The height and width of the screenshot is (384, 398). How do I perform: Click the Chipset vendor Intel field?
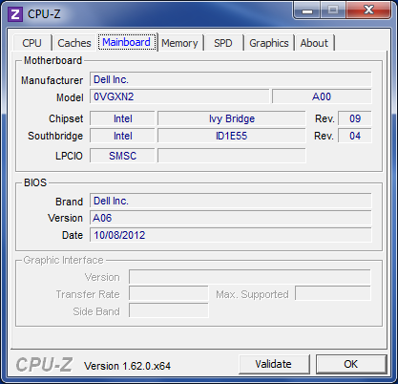pyautogui.click(x=122, y=118)
